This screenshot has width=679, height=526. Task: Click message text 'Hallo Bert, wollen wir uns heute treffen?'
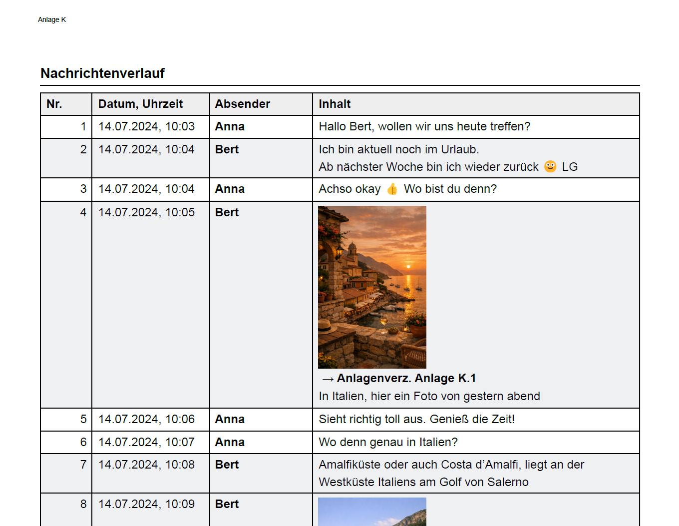pyautogui.click(x=424, y=126)
